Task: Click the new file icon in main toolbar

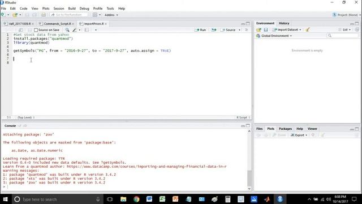Action: (2, 15)
